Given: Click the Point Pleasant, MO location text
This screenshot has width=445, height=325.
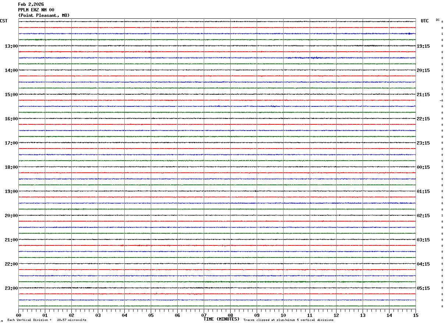Looking at the screenshot, I should (44, 15).
